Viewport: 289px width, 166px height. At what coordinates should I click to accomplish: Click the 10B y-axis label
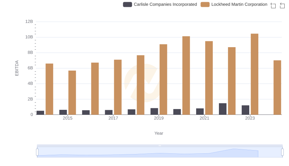(29, 37)
